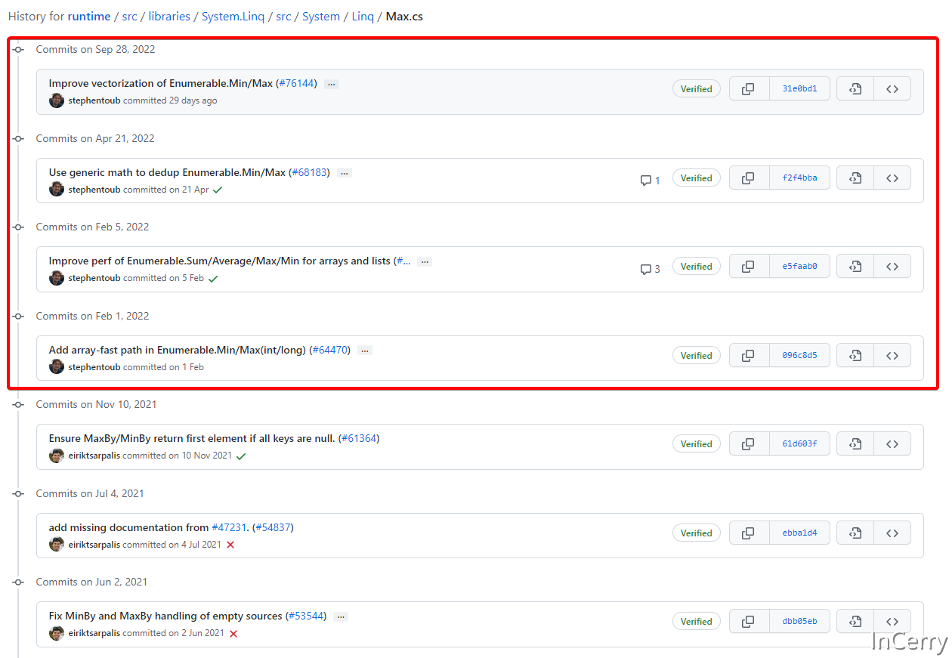Screen dimensions: 952x658
Task: Show failed checks on the Jul 4 commit
Action: click(230, 545)
